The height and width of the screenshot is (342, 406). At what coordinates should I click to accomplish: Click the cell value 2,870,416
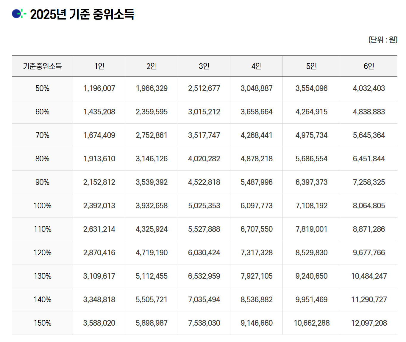[x=99, y=253]
